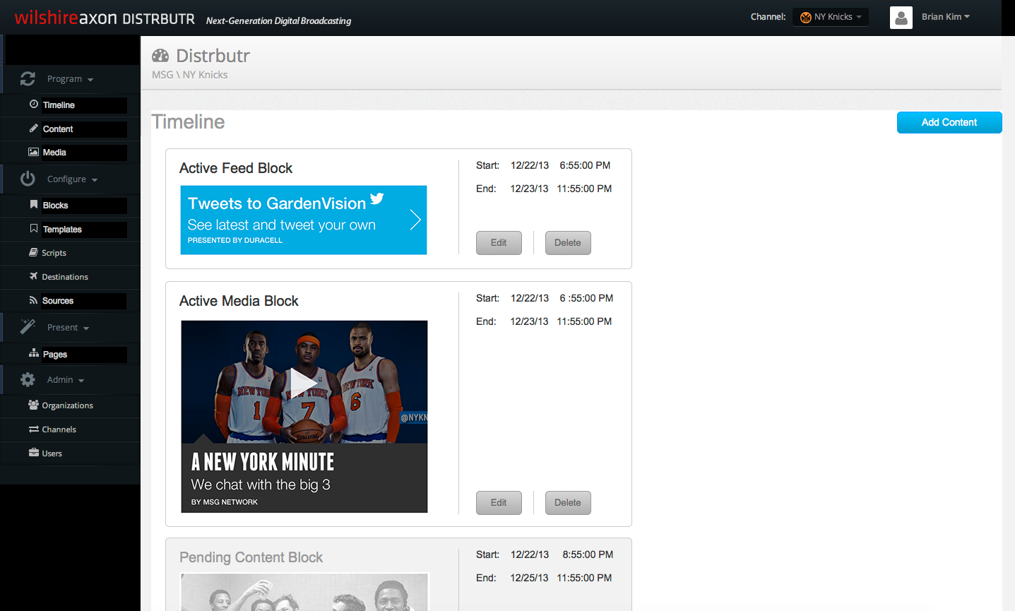Click the Pending block end date 12/25/13

coord(529,578)
